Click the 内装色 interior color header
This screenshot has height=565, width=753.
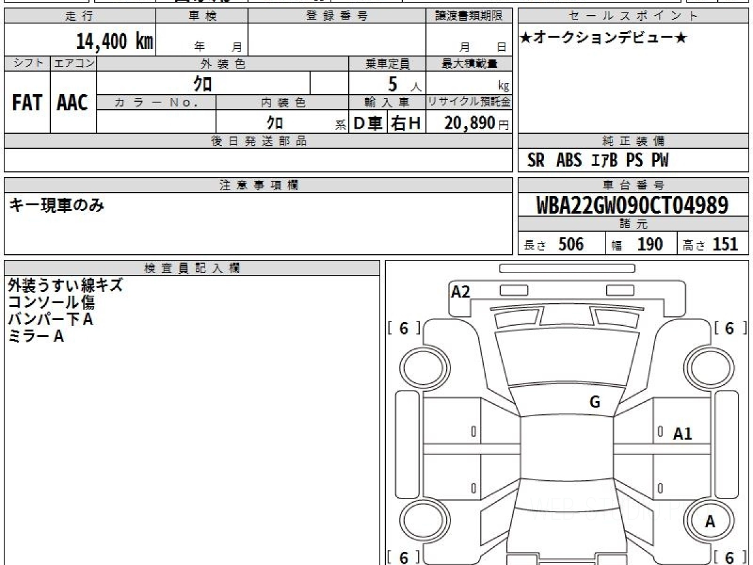tap(282, 102)
